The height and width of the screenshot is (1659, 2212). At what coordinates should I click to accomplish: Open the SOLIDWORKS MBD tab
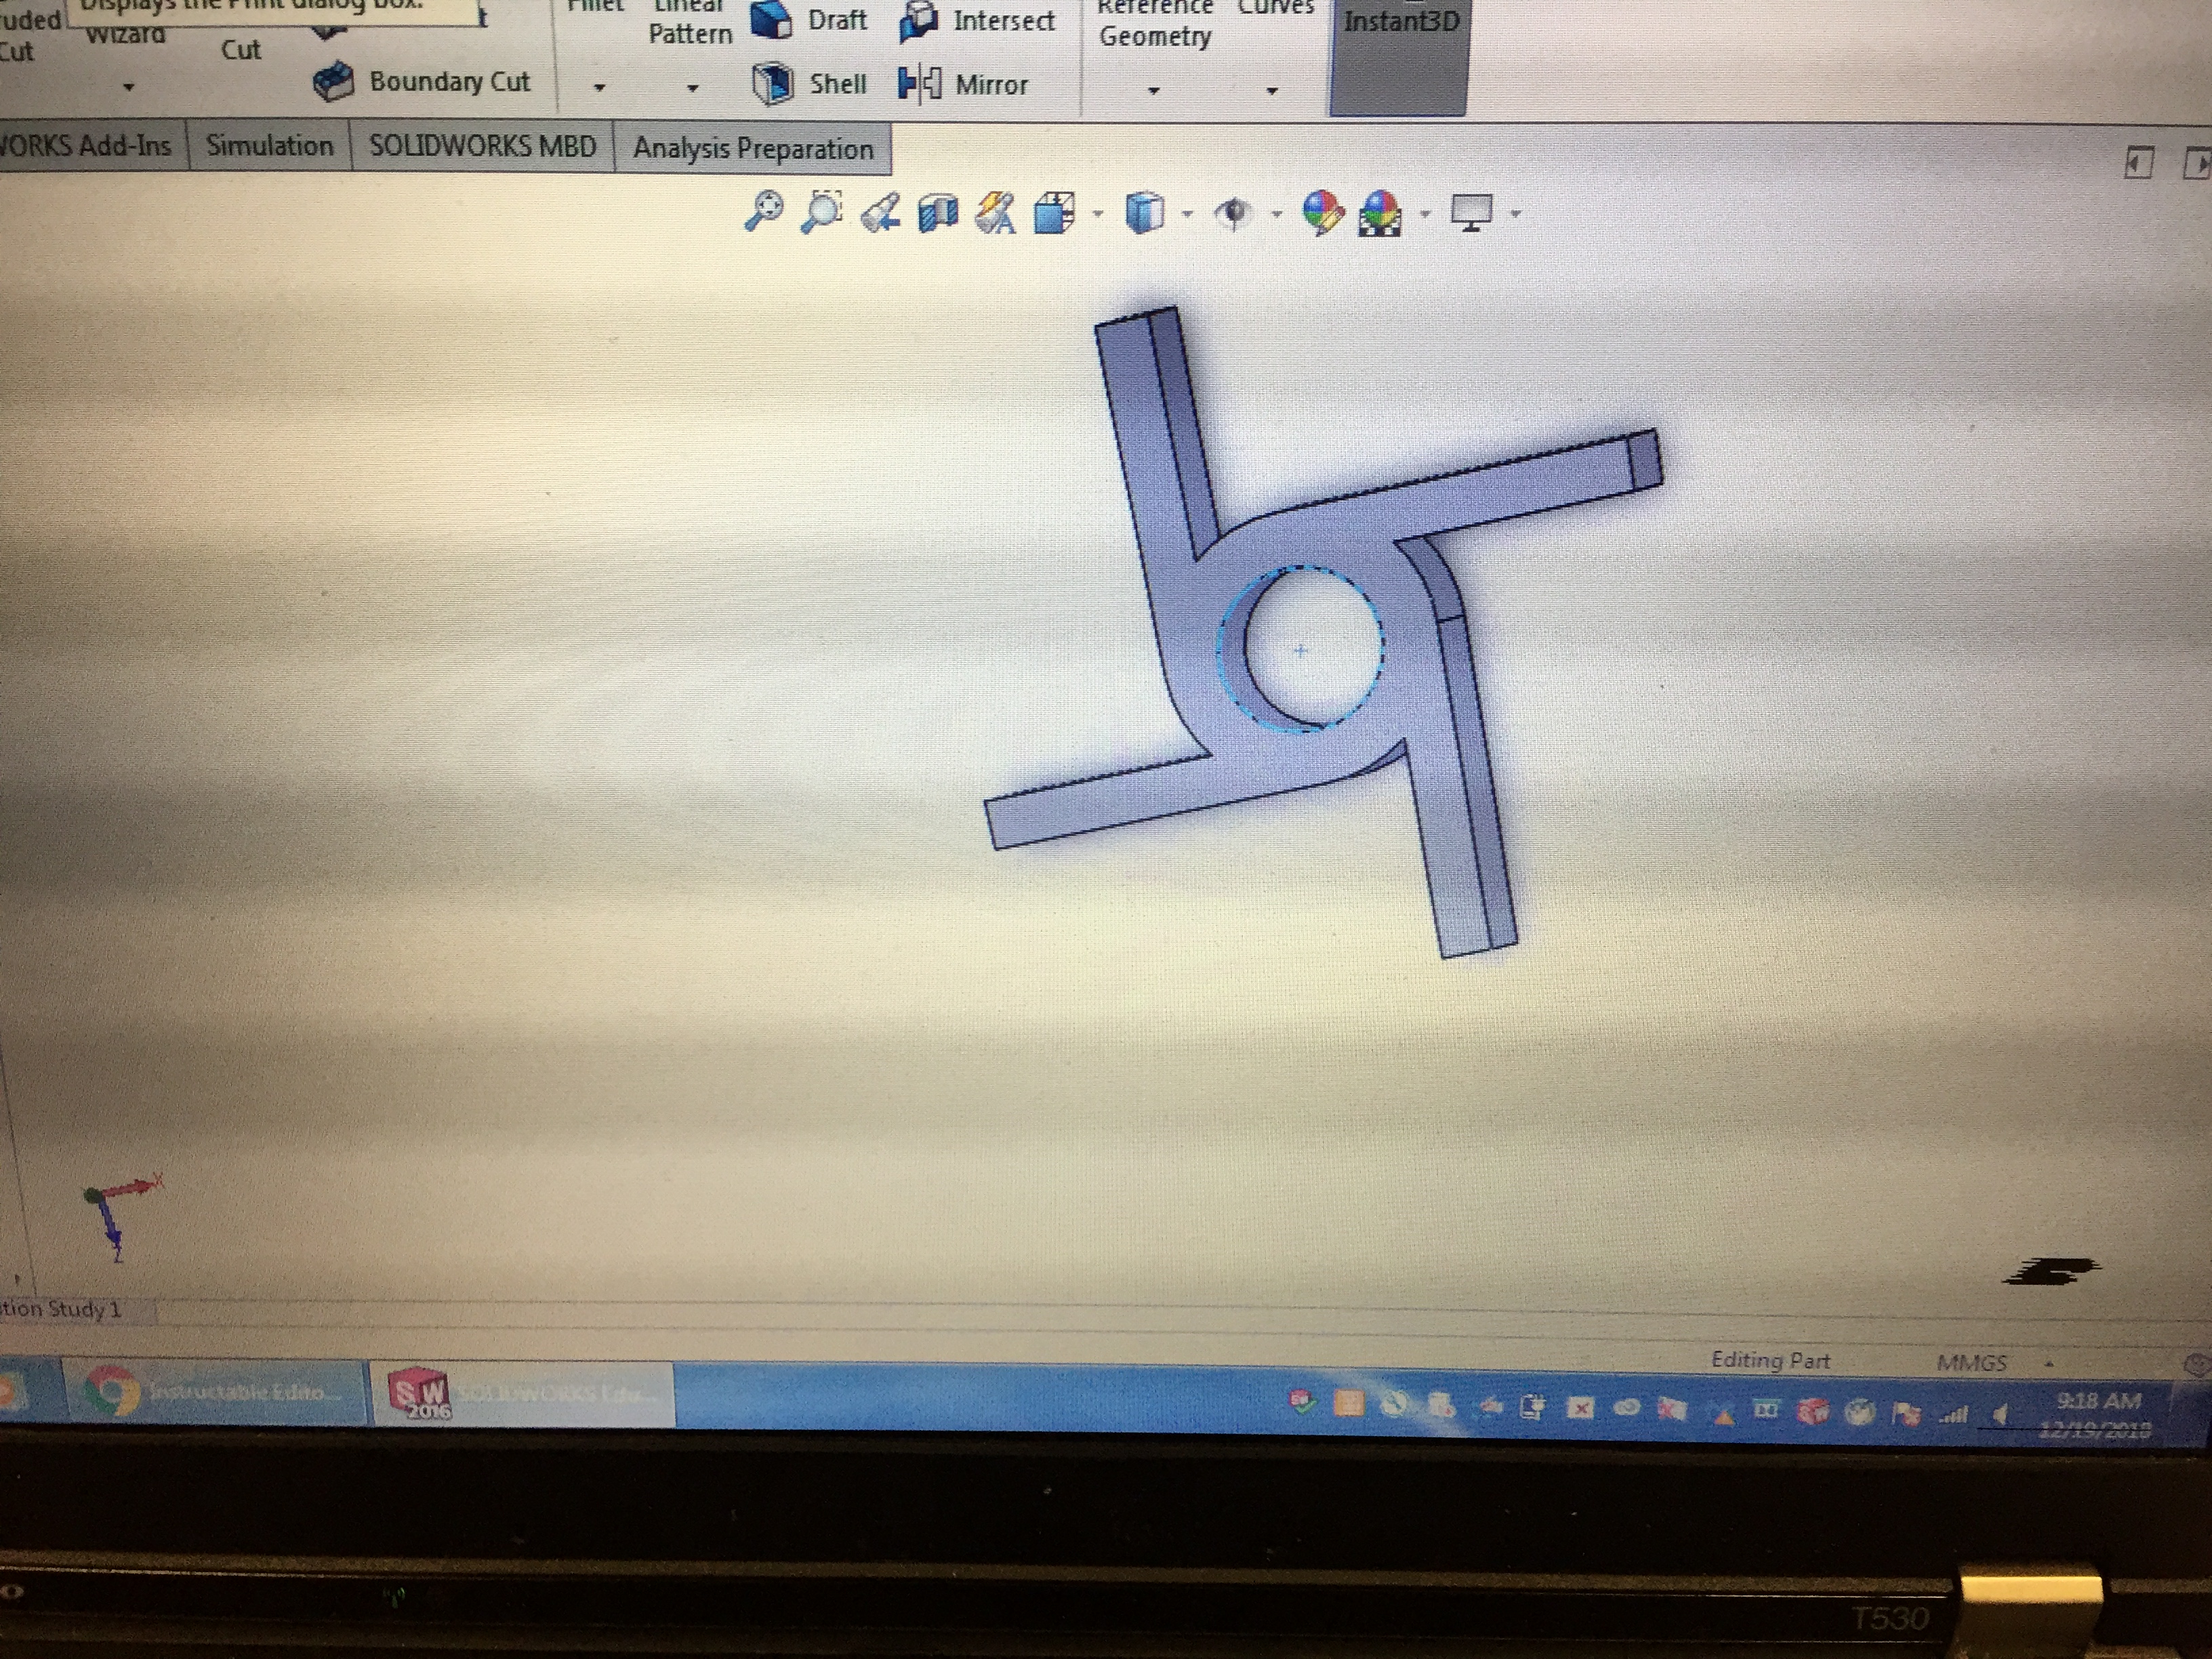pyautogui.click(x=482, y=147)
